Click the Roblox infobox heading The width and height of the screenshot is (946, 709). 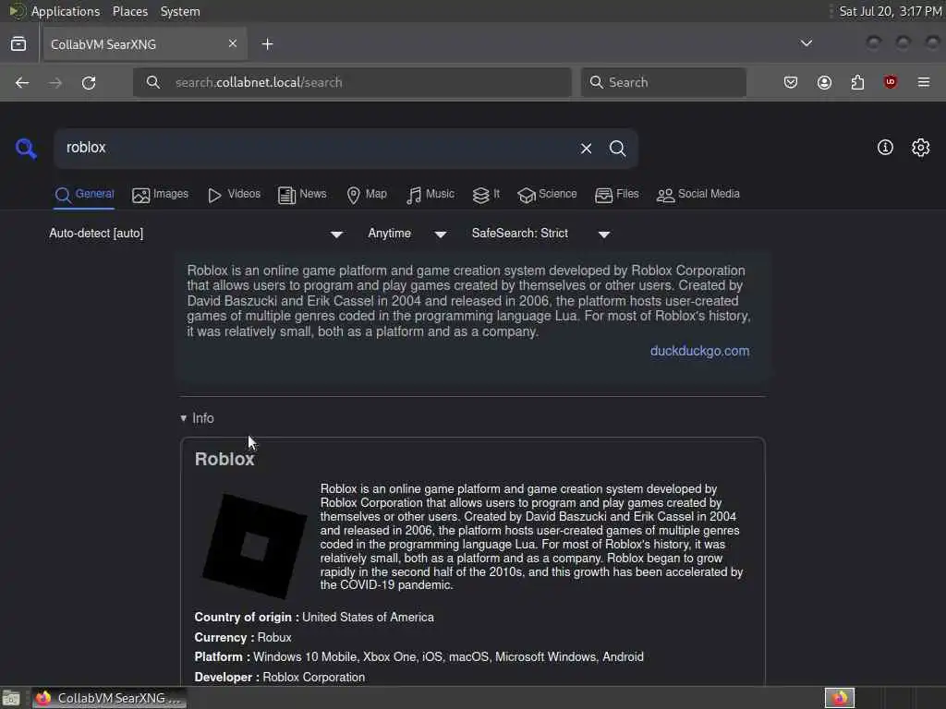(224, 459)
